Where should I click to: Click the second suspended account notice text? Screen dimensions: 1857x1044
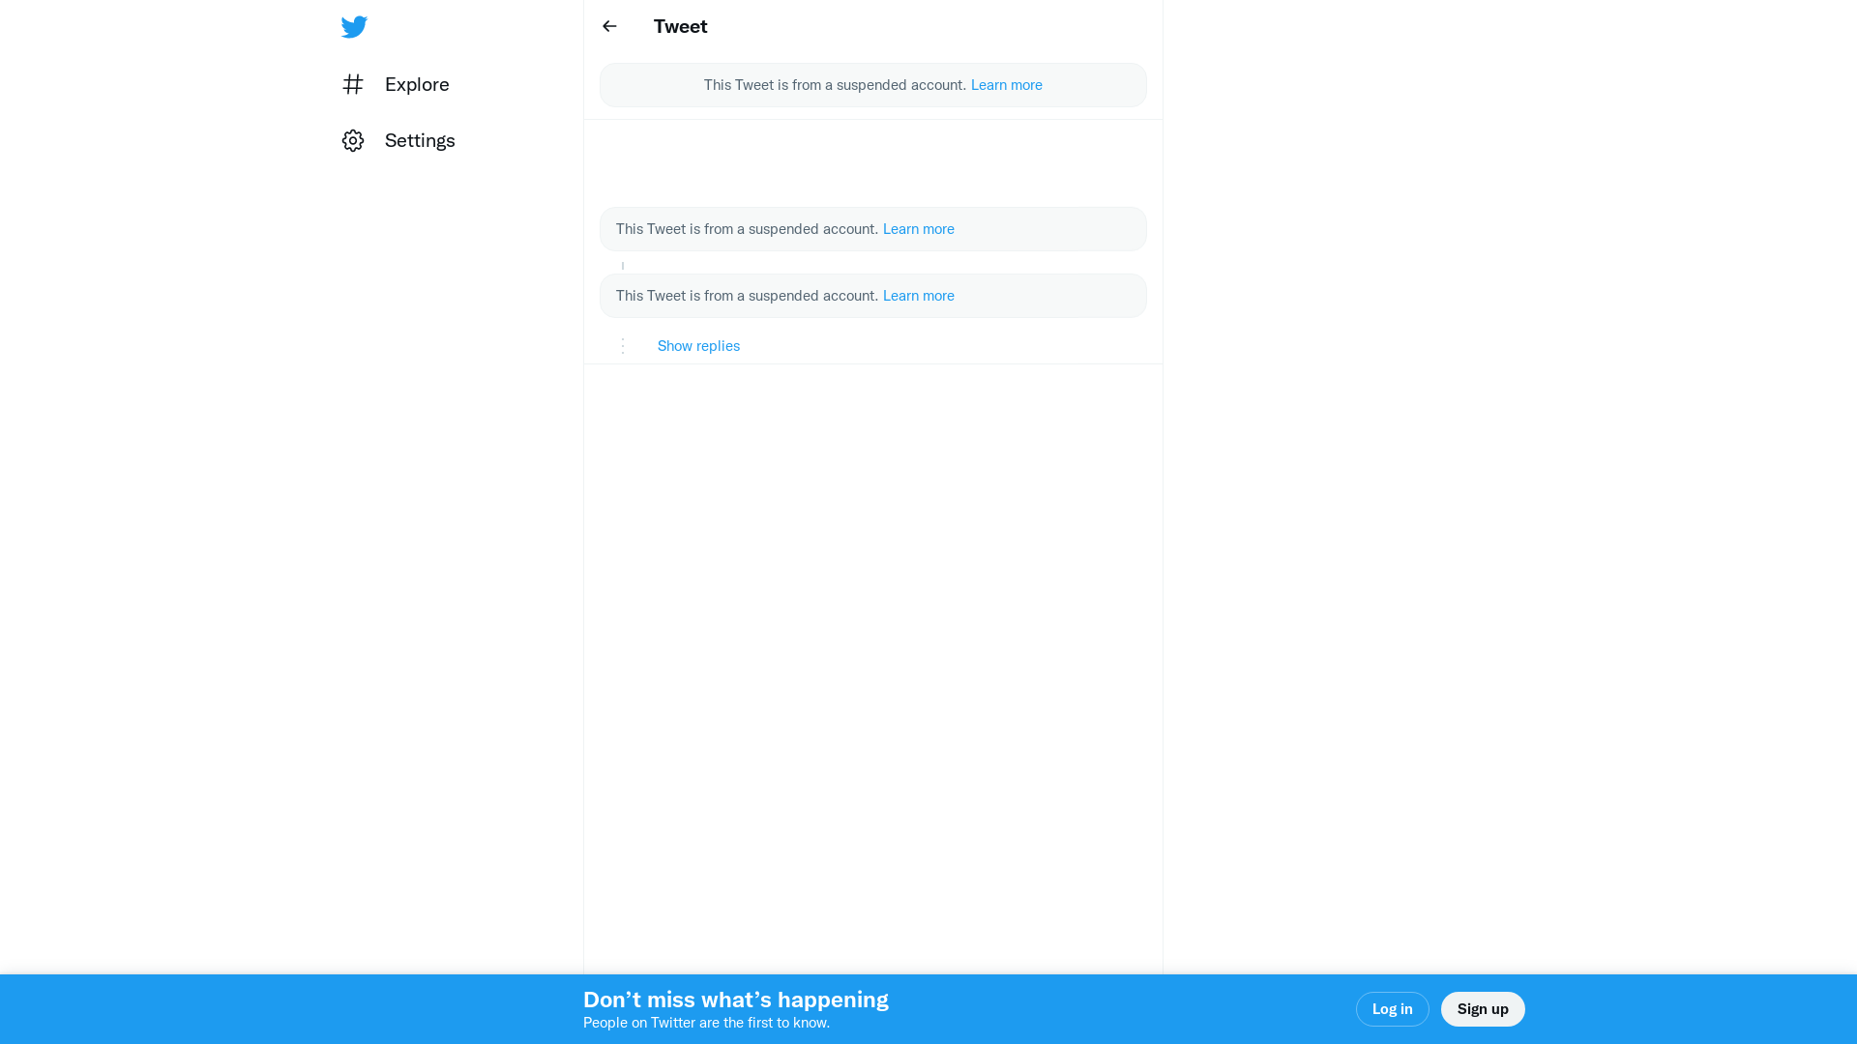(746, 229)
